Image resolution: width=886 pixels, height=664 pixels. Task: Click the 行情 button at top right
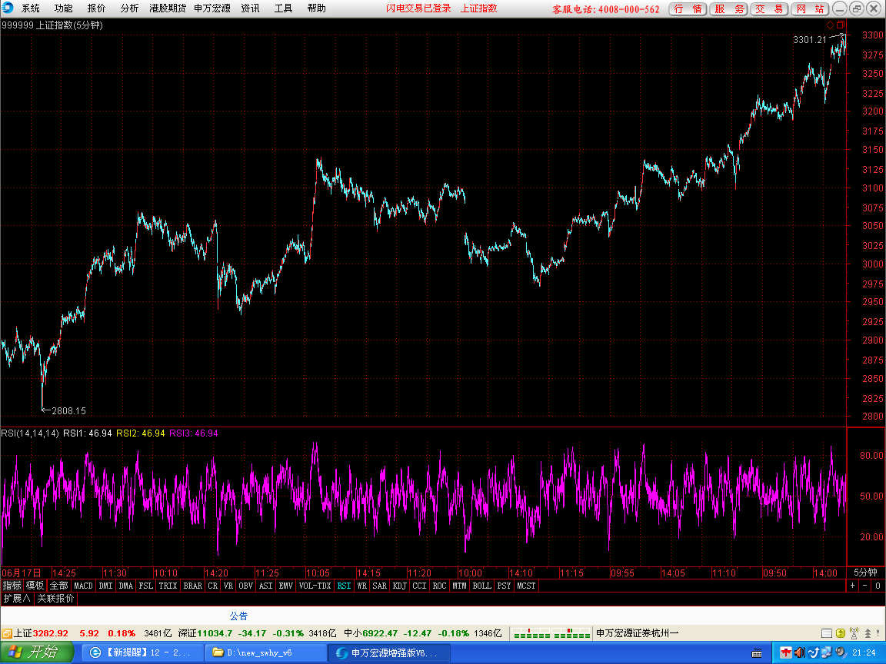(688, 9)
